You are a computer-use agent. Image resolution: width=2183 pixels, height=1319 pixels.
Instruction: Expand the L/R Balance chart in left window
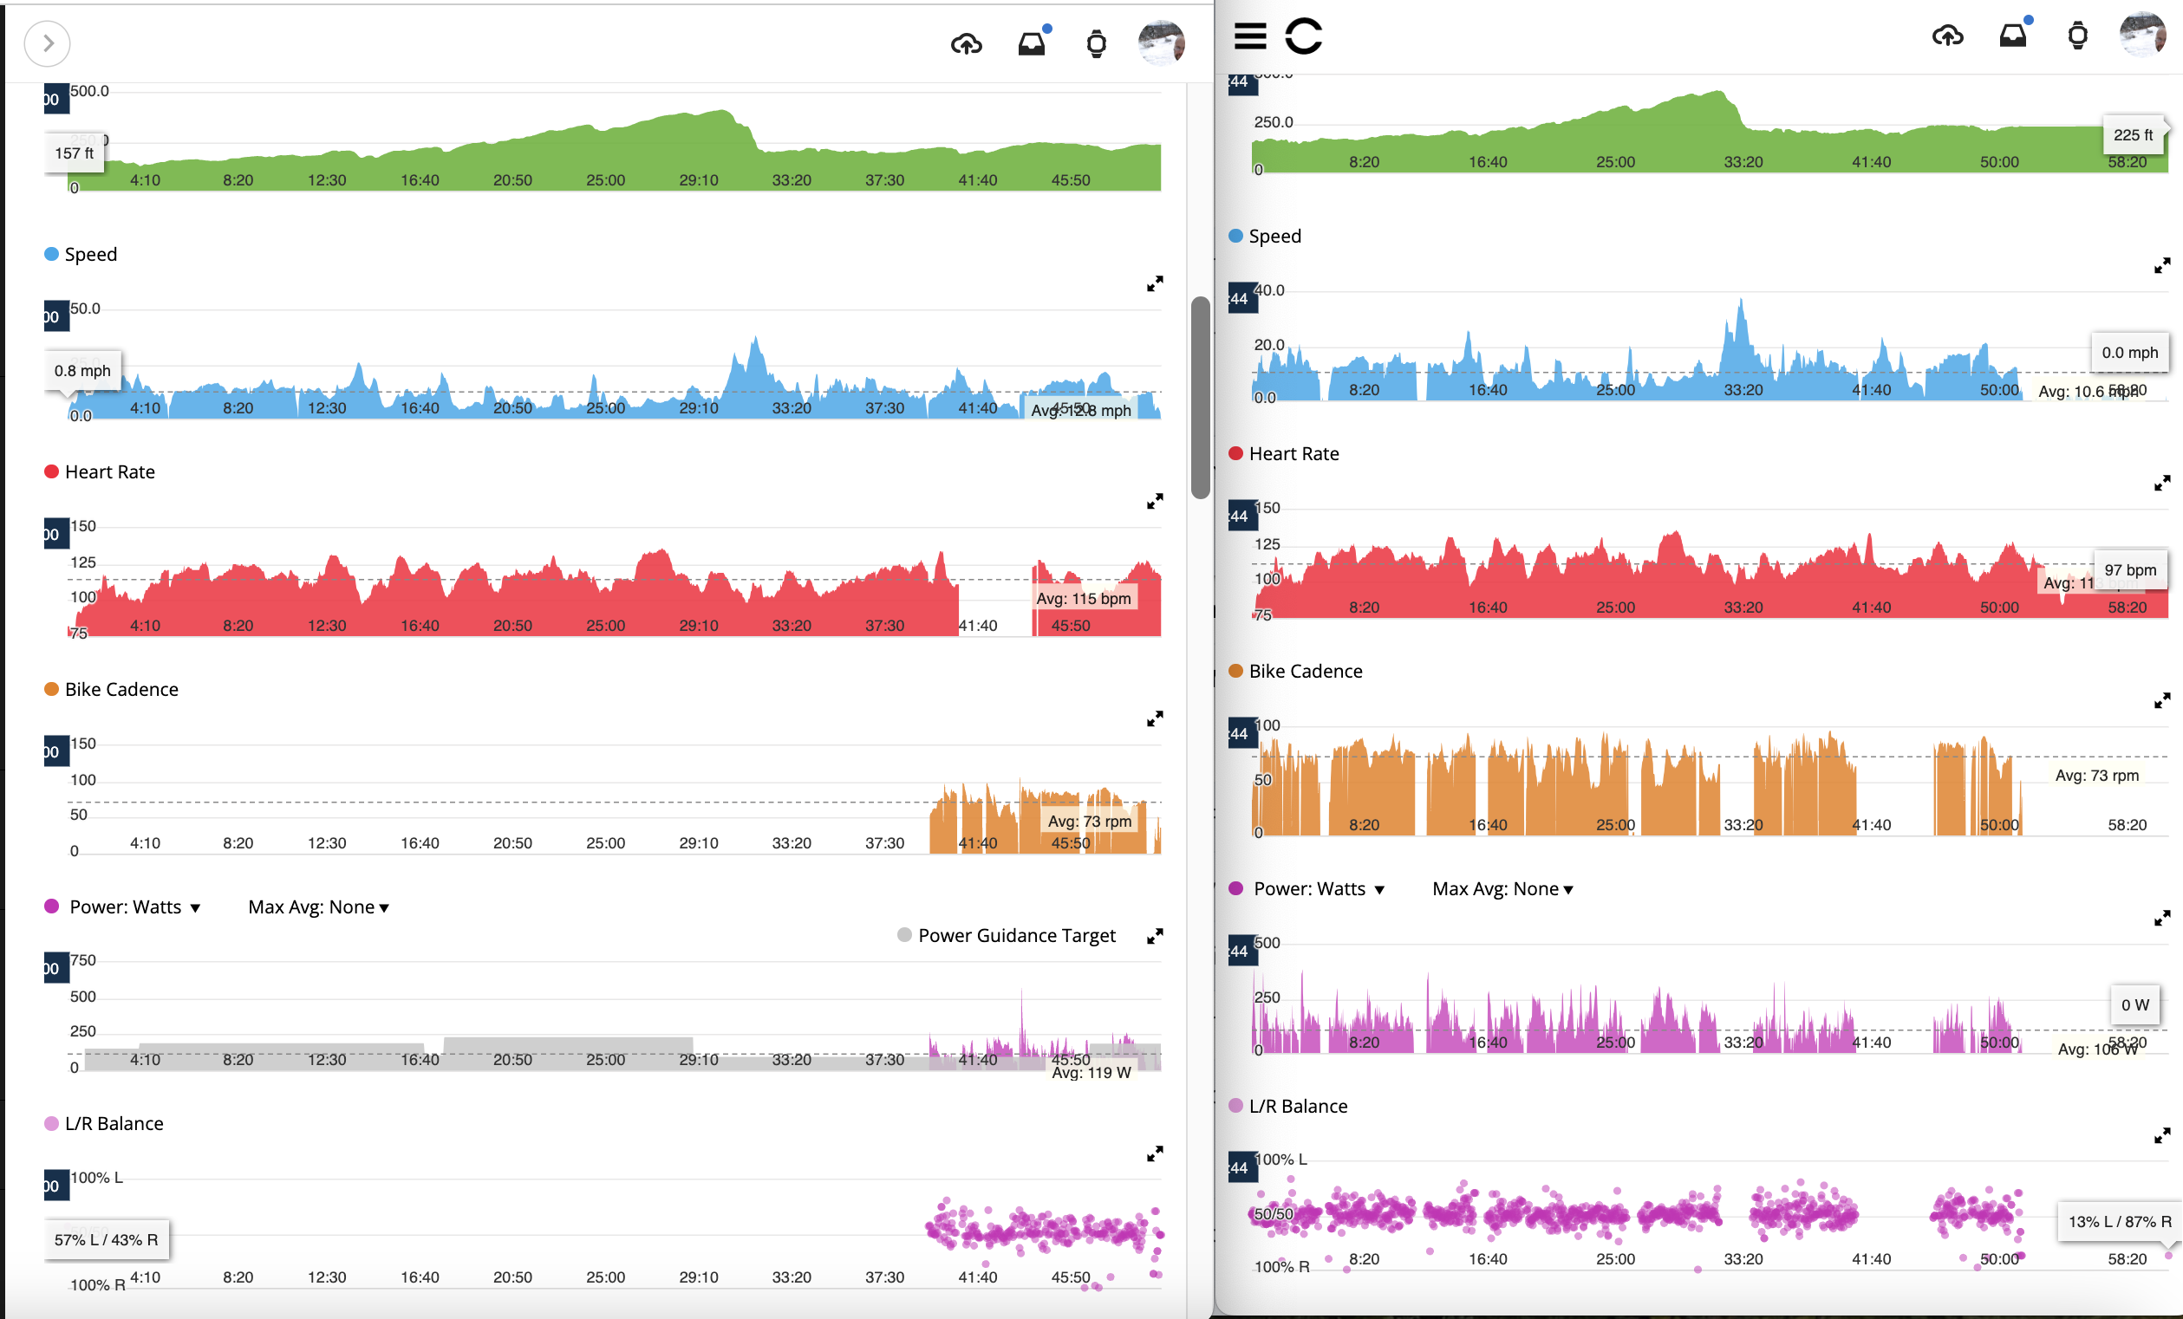(x=1155, y=1153)
